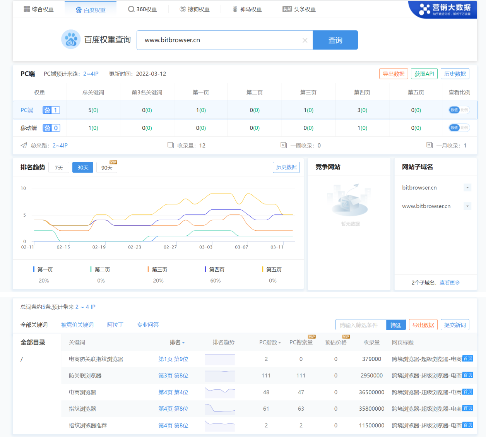Screen dimensions: 486x437
Task: Switch to the 百度权重 tab
Action: 91,10
